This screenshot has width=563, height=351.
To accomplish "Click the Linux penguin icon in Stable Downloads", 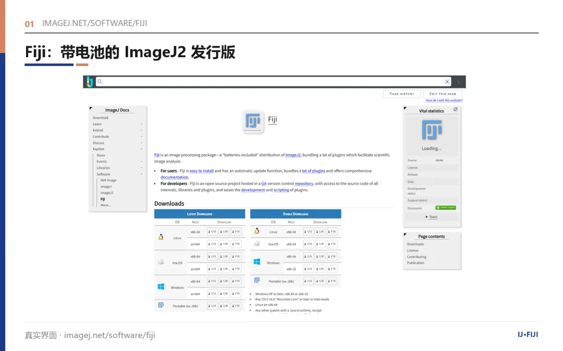I will coord(256,231).
